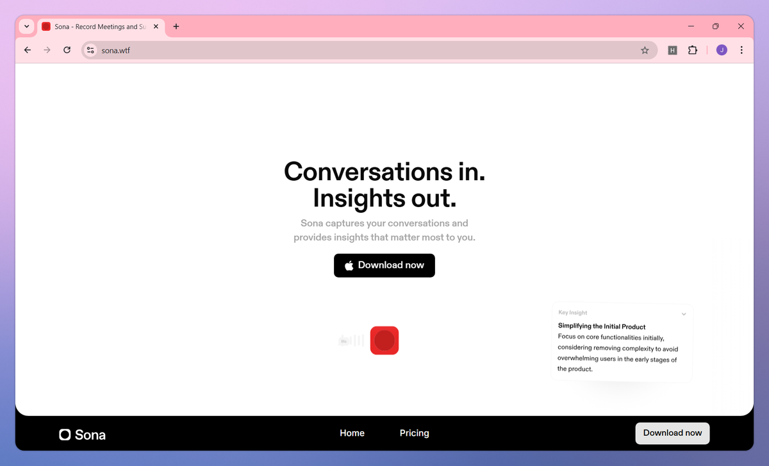Image resolution: width=769 pixels, height=466 pixels.
Task: Open a new tab with the plus button
Action: tap(176, 26)
